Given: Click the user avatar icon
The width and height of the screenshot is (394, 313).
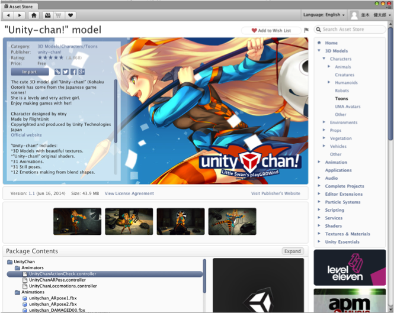Looking at the screenshot, I should 354,15.
